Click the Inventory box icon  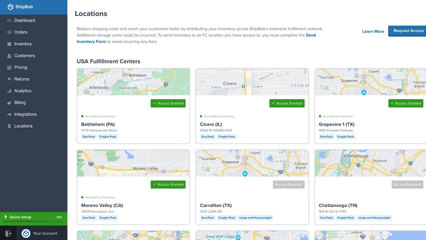[9, 44]
